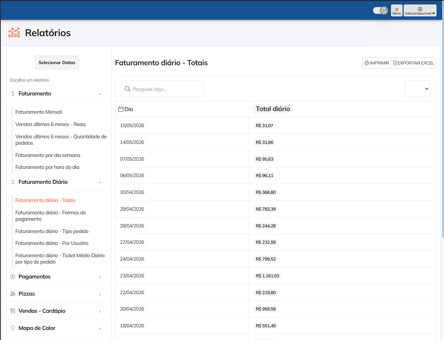Click date cell 18/04/2026
This screenshot has height=340, width=444.
(132, 325)
